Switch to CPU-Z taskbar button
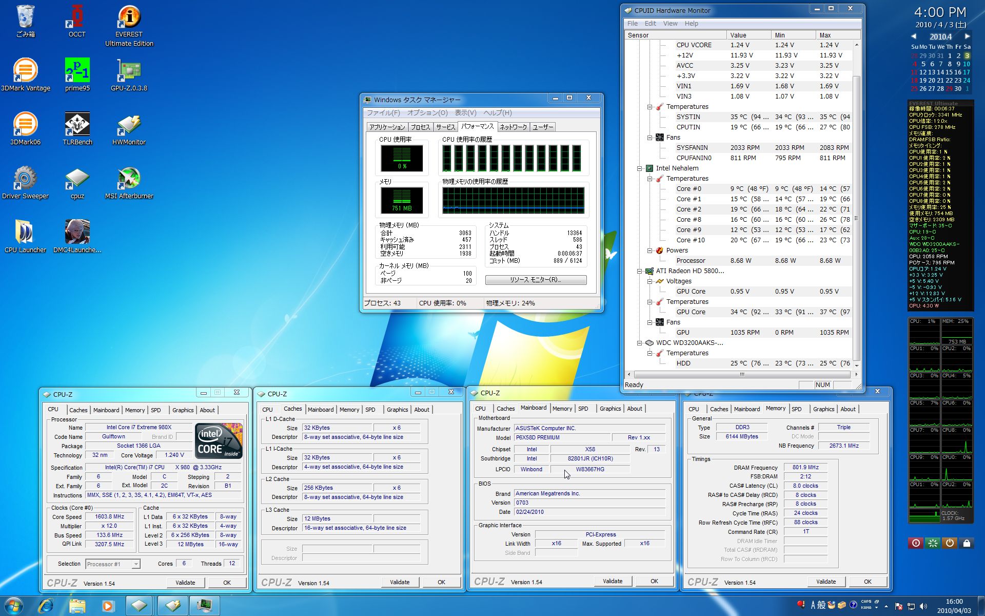985x616 pixels. click(139, 606)
